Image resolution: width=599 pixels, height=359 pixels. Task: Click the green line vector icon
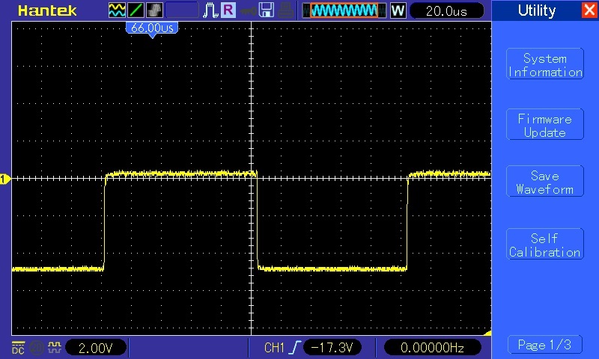[x=136, y=10]
